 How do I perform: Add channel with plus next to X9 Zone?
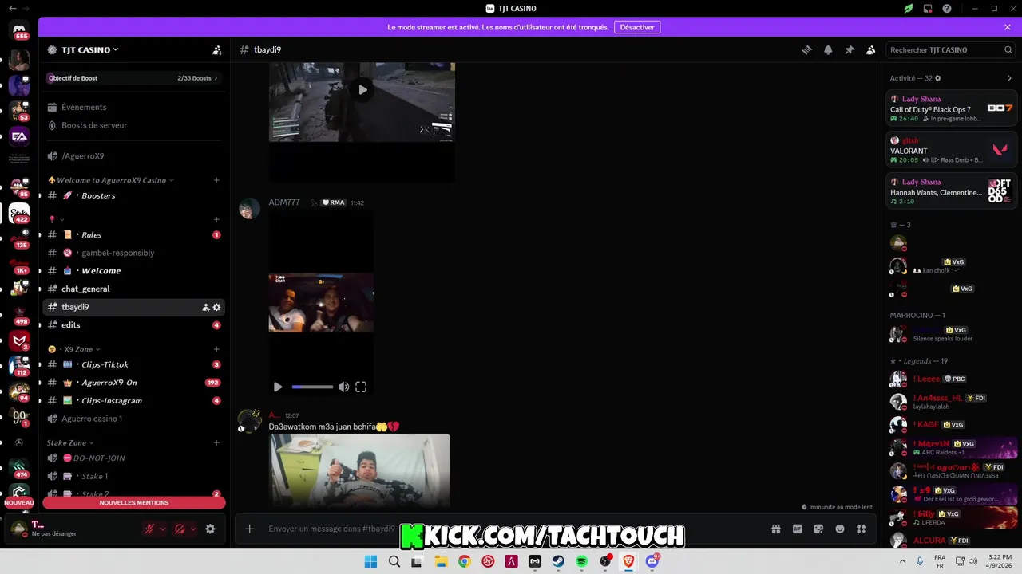(x=216, y=349)
